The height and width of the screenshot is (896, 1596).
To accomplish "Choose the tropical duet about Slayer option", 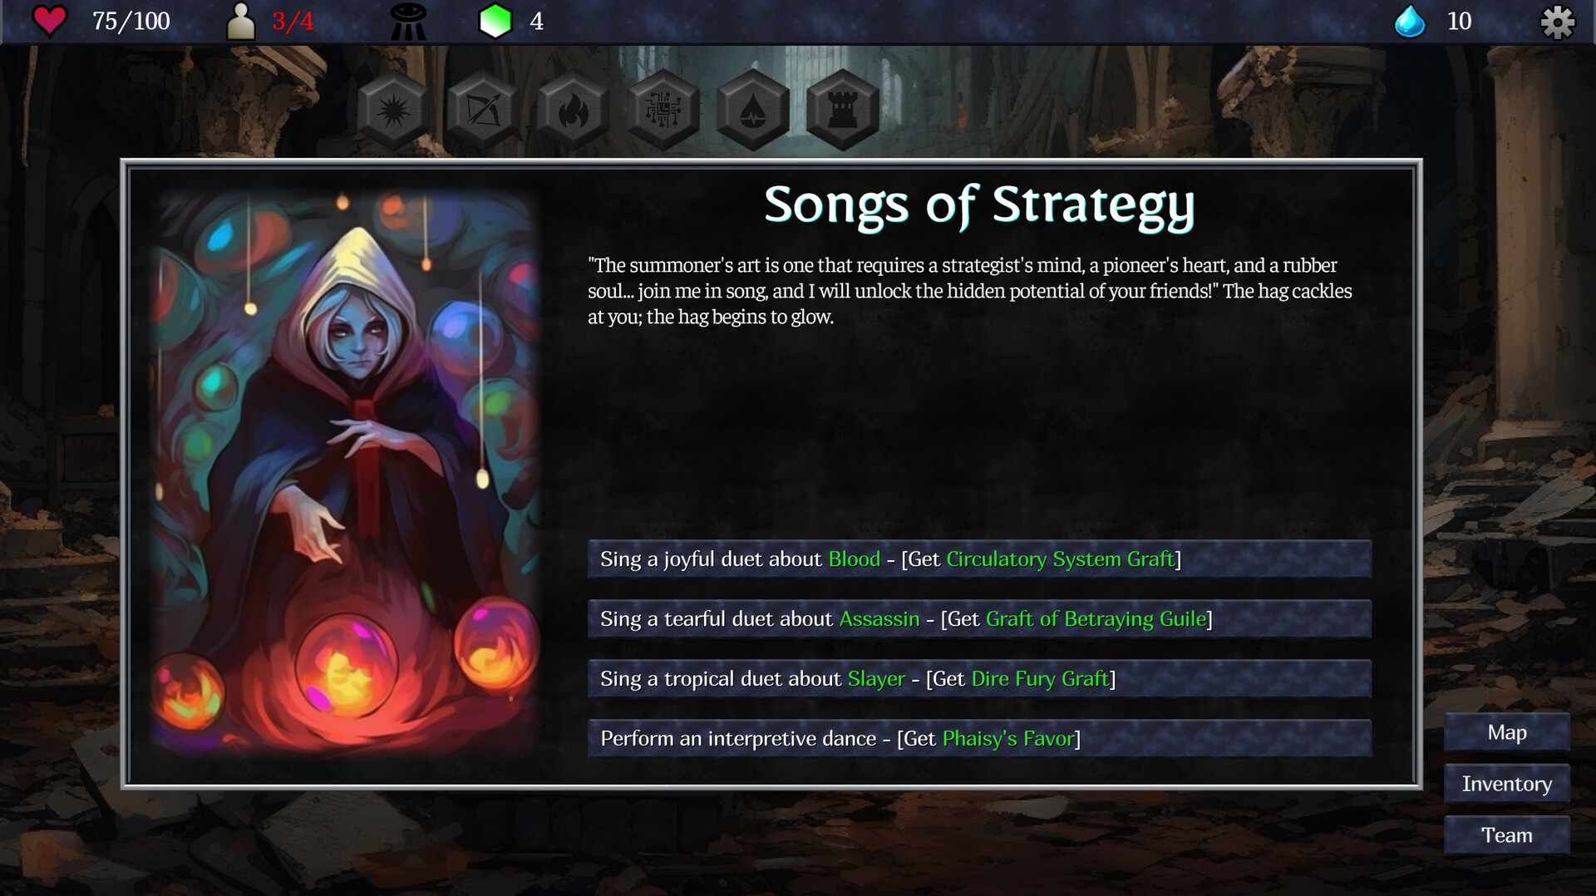I will pyautogui.click(x=979, y=678).
